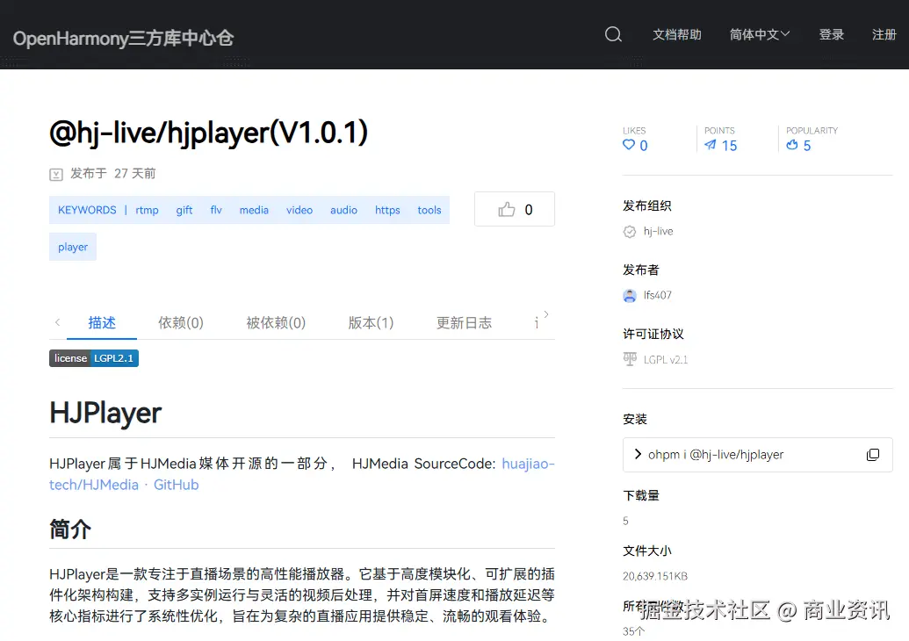This screenshot has height=641, width=909.
Task: Select the 描述 tab
Action: coord(102,323)
